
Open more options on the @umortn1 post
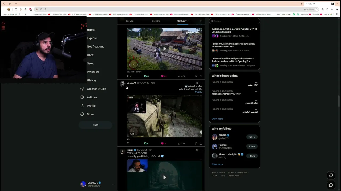[201, 150]
